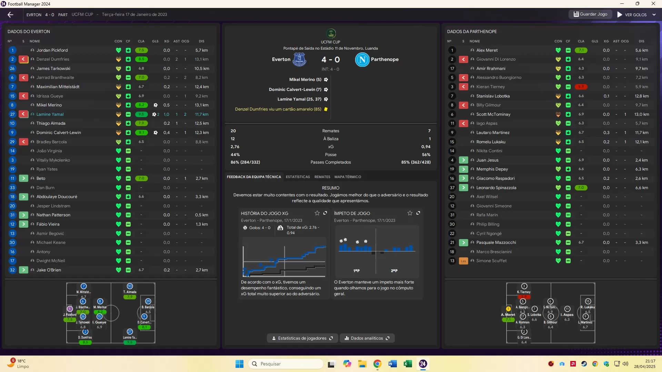Click Scott McTominay's condition heart icon
This screenshot has height=372, width=662.
point(558,114)
